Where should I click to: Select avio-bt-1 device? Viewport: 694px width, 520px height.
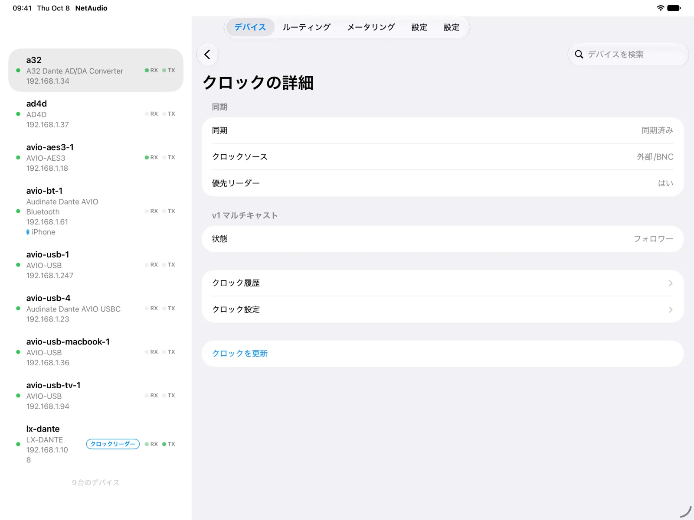pyautogui.click(x=96, y=211)
